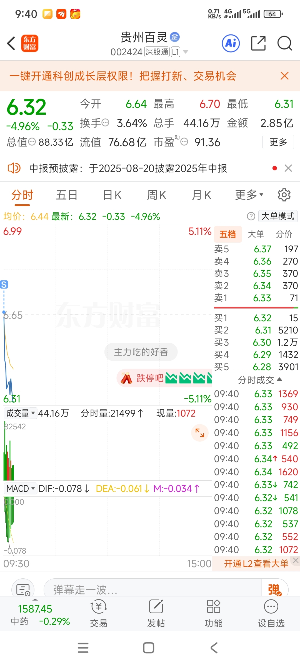Screen dimensions: 300x667
Task: Tap 设自选 add to watchlist
Action: 271,614
